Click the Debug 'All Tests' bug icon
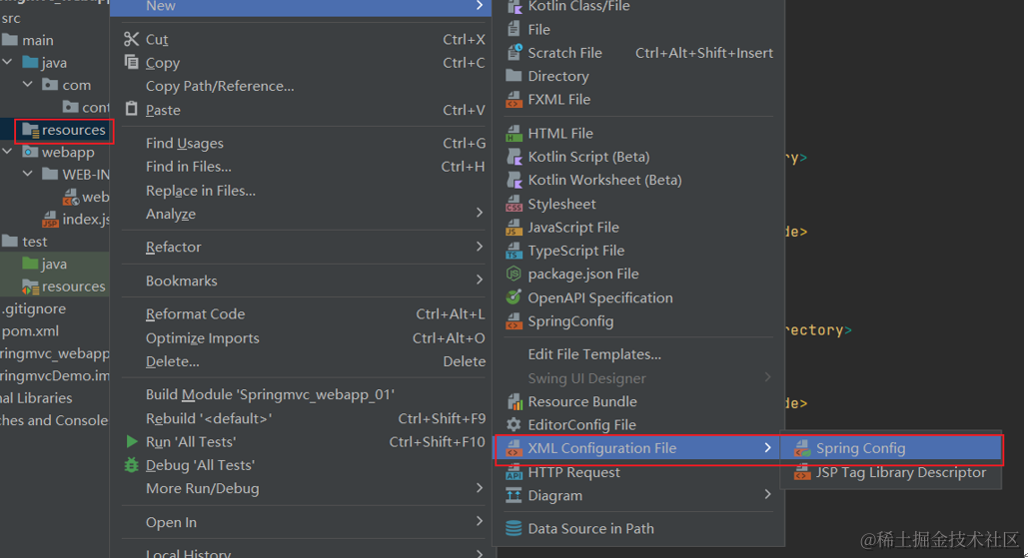 click(131, 465)
